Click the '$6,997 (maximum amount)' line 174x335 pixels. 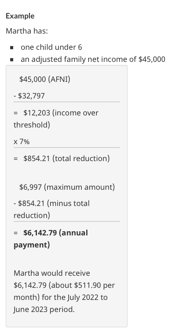click(67, 187)
